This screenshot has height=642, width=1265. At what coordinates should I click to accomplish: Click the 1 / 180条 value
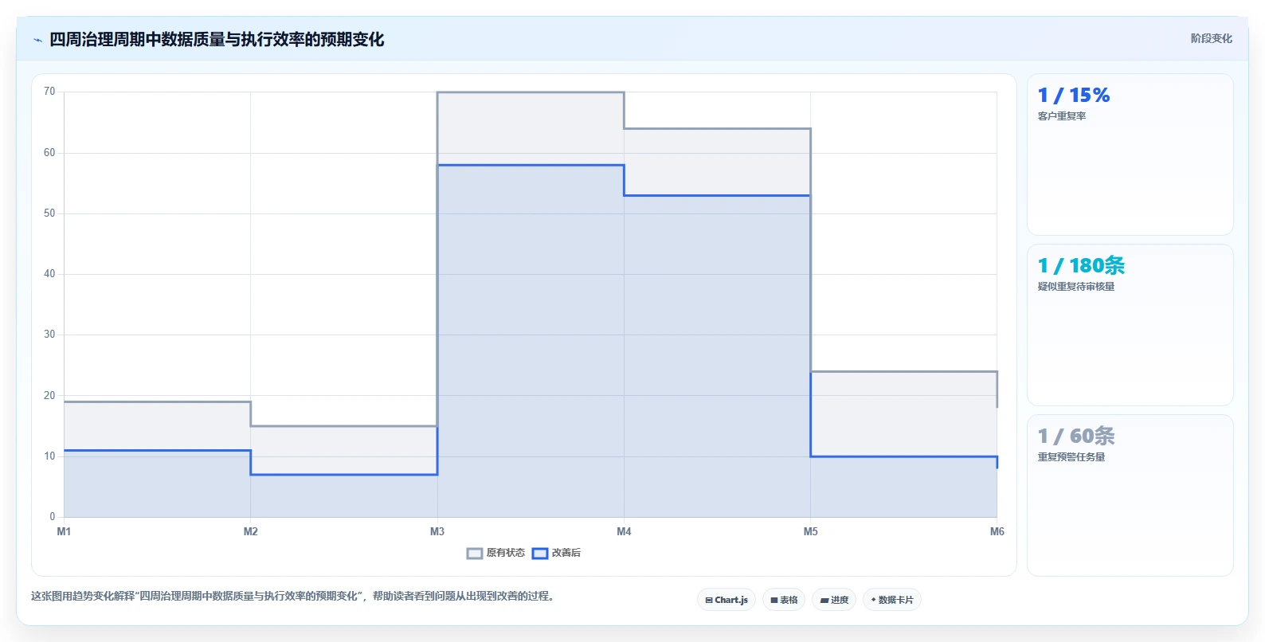(x=1081, y=266)
